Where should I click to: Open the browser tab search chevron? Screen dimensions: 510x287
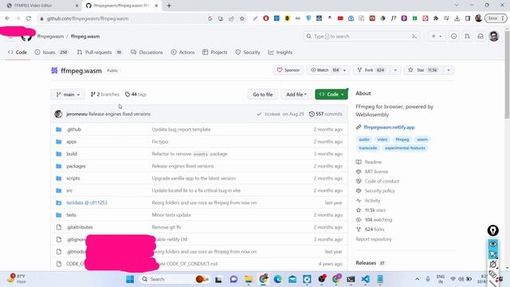(x=457, y=6)
